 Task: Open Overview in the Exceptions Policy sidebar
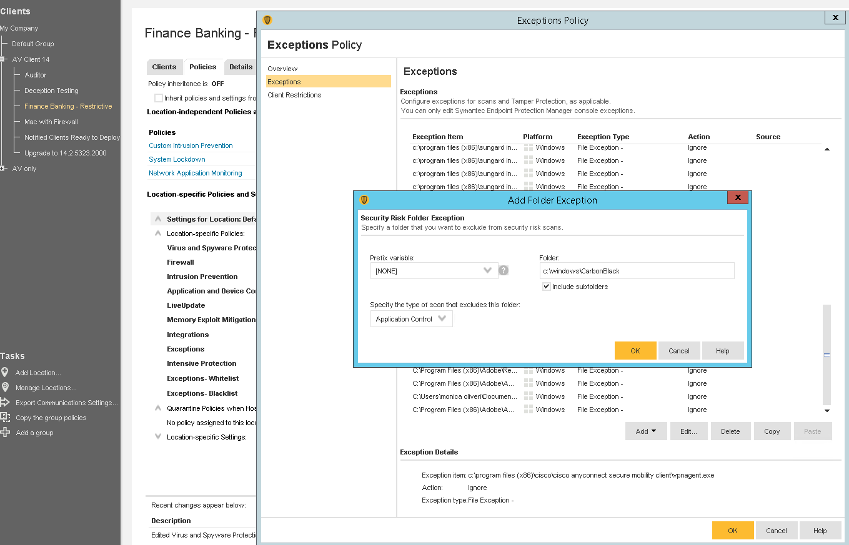(x=282, y=69)
